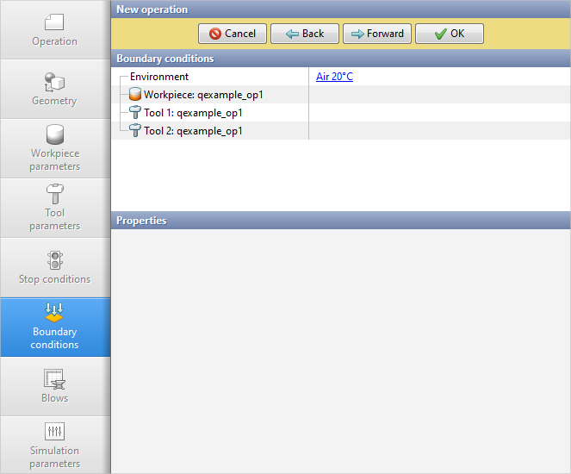Click the Cancel button
This screenshot has height=474, width=571.
pyautogui.click(x=232, y=34)
